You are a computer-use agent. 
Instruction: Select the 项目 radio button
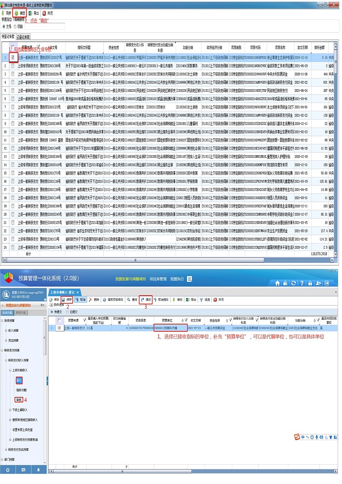coord(16,26)
